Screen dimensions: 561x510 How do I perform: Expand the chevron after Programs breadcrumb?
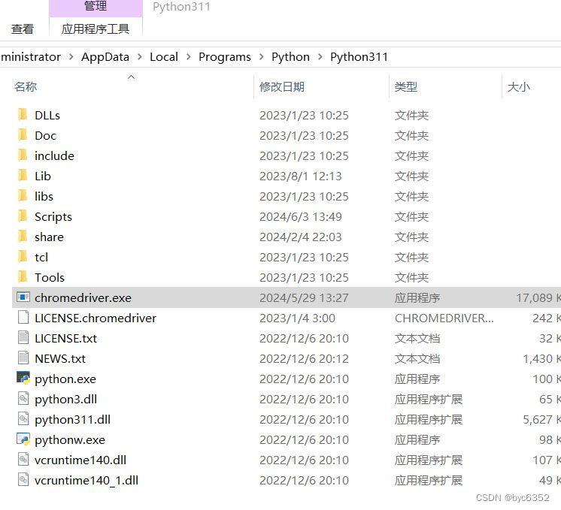(x=262, y=57)
